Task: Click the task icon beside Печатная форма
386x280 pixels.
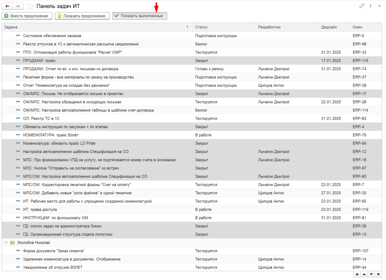Action: 18,77
